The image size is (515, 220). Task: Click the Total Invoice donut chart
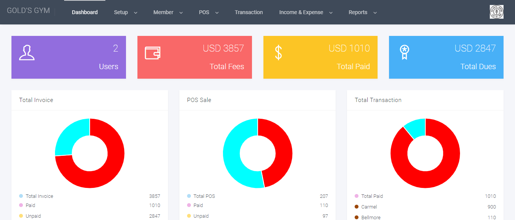click(90, 153)
